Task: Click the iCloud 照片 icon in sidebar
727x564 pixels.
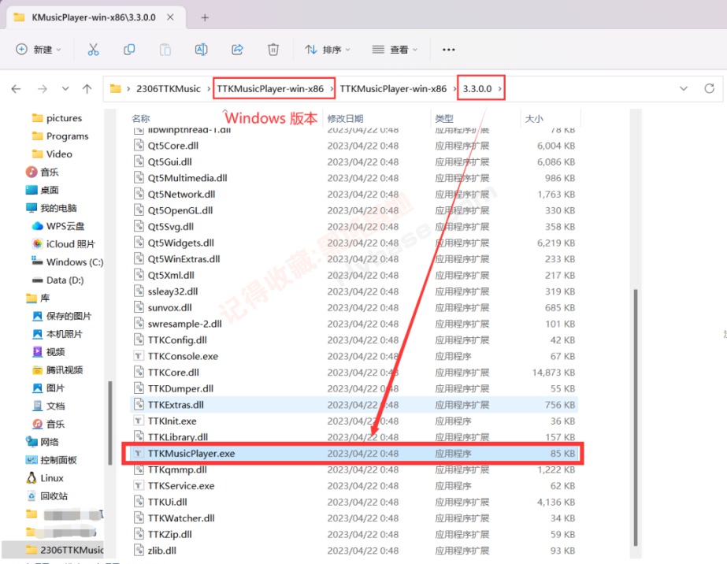Action: pyautogui.click(x=38, y=244)
